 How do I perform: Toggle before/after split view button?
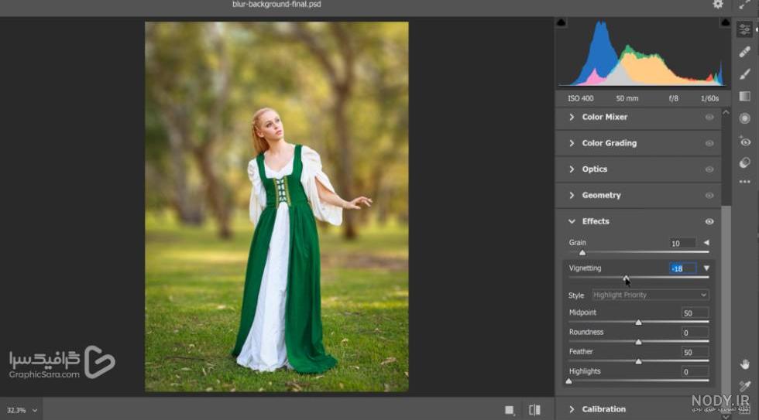[534, 410]
